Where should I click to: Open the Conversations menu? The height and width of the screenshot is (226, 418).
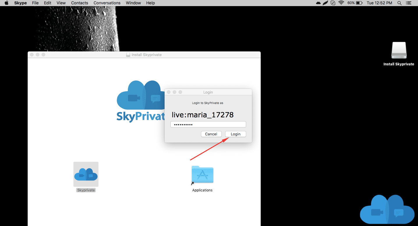pyautogui.click(x=107, y=3)
